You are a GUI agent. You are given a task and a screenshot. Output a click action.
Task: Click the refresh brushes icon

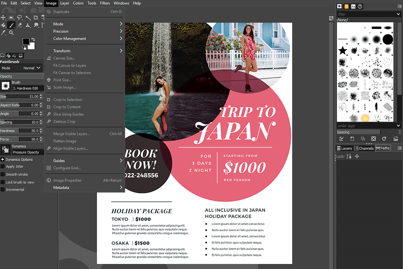pos(384,139)
